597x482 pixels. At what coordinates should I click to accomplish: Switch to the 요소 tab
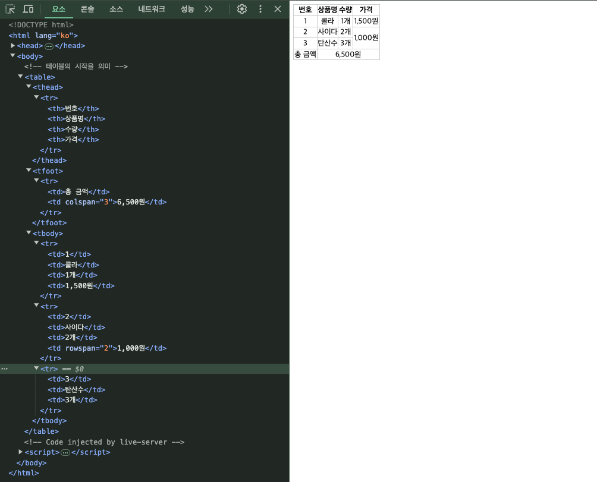(59, 9)
